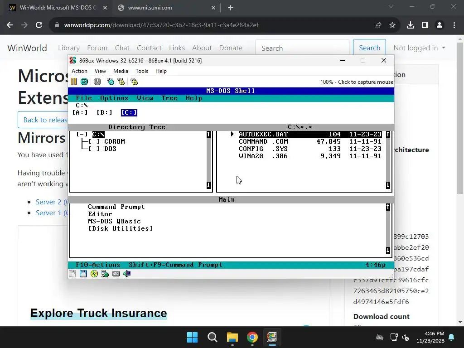Open the 86Box Media menu
This screenshot has width=464, height=348.
[x=121, y=71]
